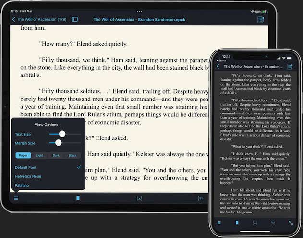The height and width of the screenshot is (238, 303).
Task: Click the "How many?" Elend asked quietly line
Action: click(83, 44)
